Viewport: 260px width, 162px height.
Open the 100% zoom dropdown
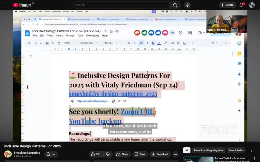[69, 43]
